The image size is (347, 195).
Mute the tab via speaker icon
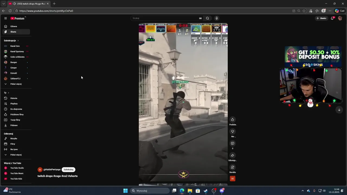(14, 4)
